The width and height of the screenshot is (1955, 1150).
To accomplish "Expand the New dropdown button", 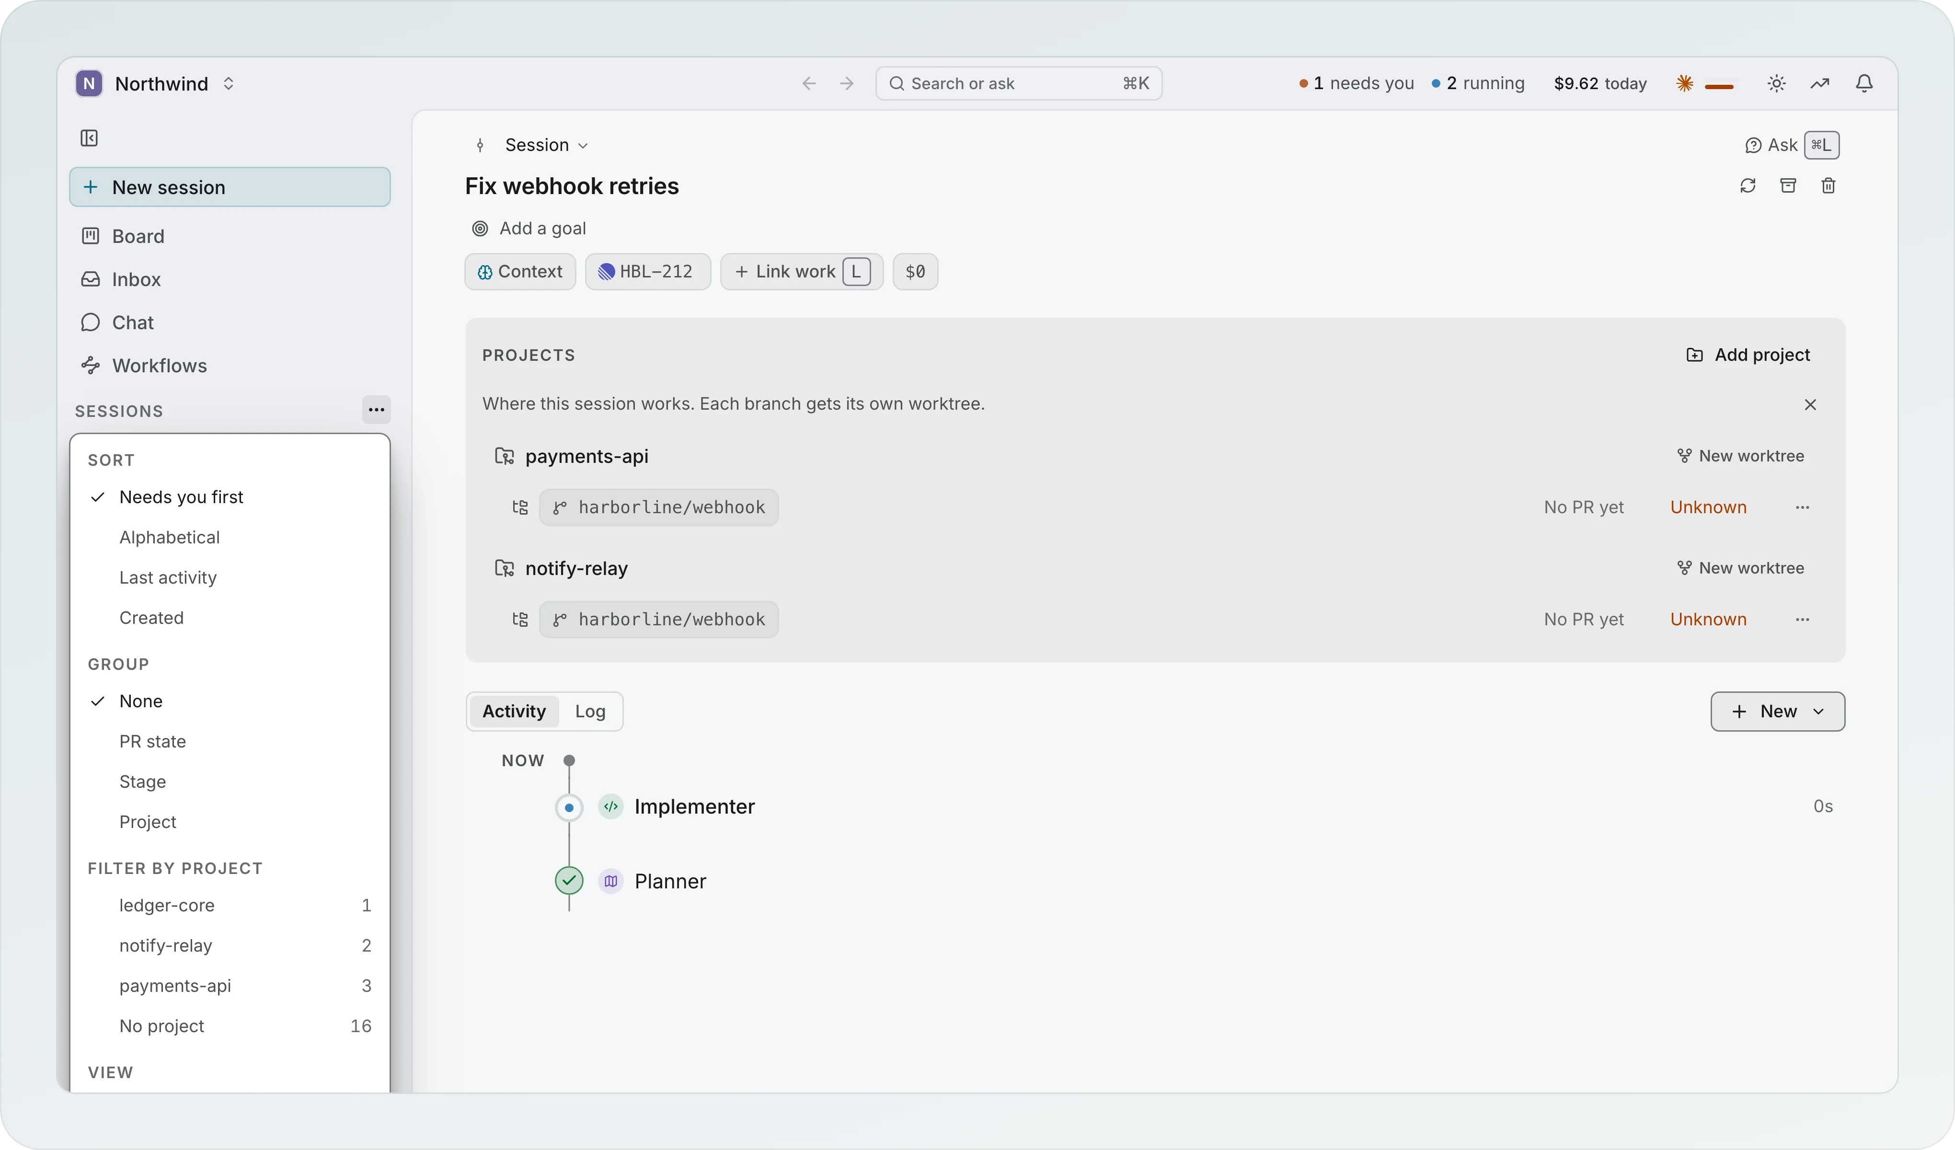I will pyautogui.click(x=1777, y=711).
